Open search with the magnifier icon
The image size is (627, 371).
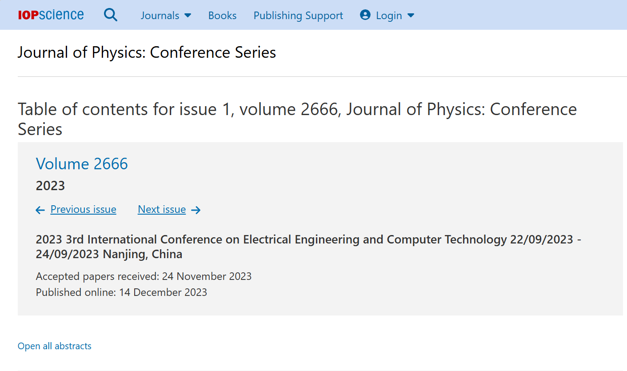click(111, 15)
